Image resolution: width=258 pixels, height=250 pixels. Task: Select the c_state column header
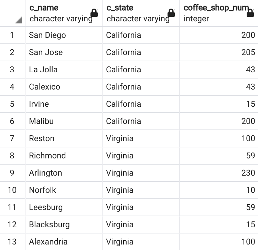(x=141, y=13)
